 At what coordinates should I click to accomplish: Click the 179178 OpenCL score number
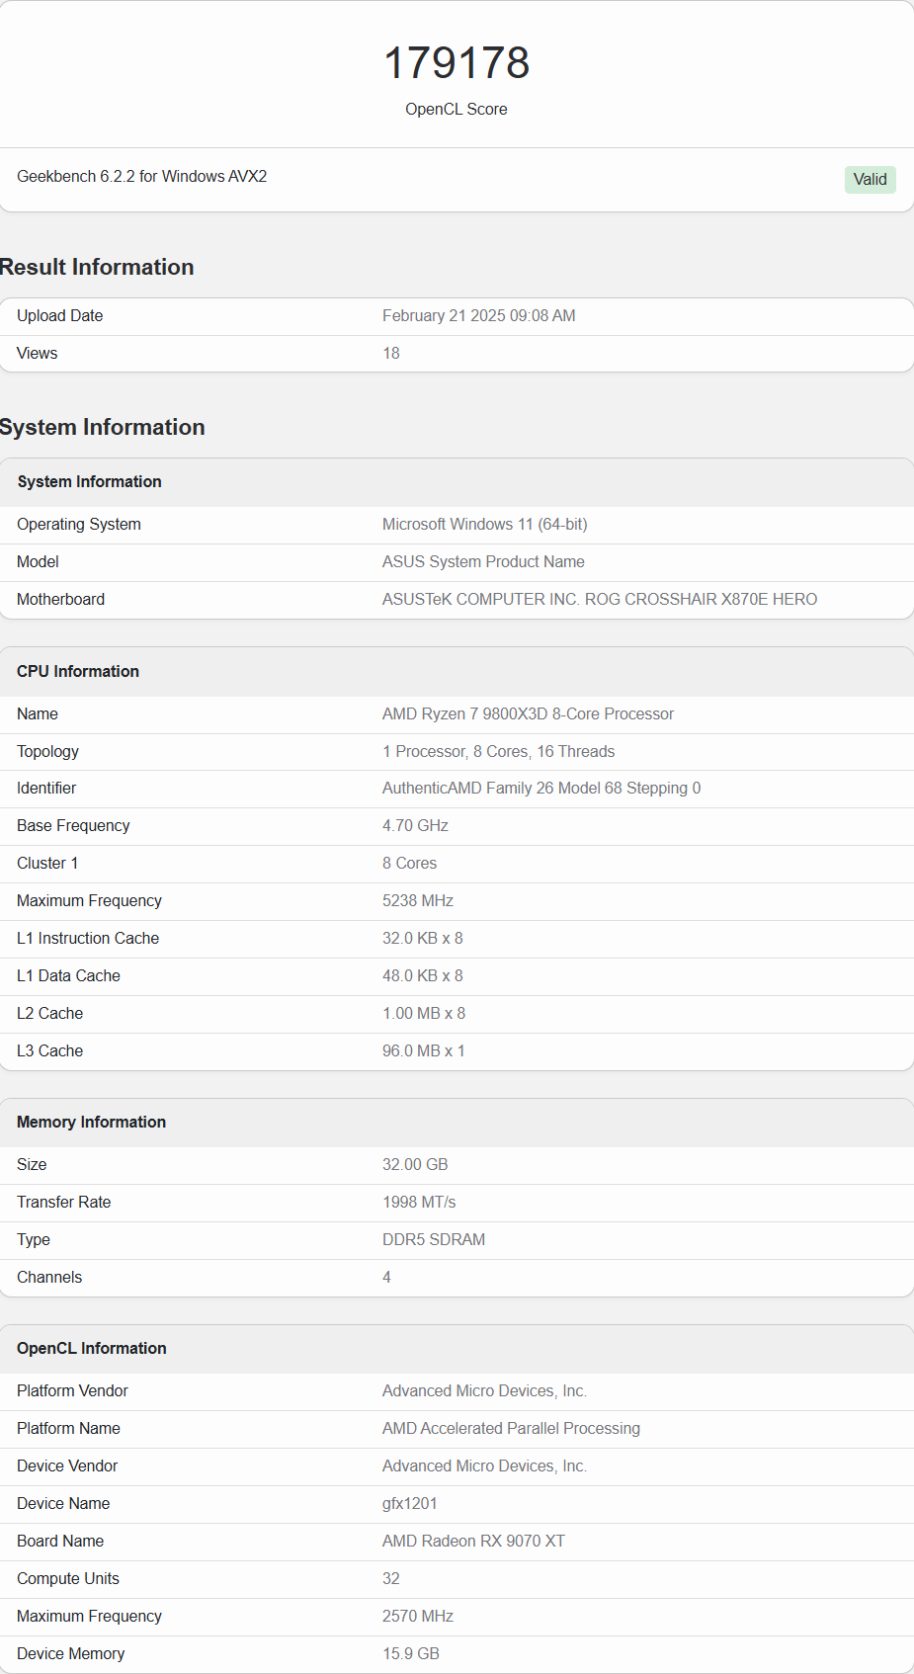(457, 63)
